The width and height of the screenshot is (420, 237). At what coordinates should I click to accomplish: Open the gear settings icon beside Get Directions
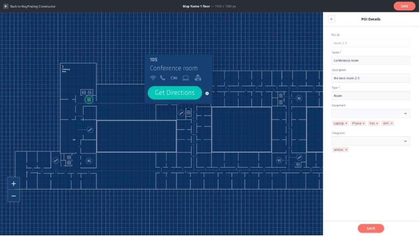pos(207,93)
